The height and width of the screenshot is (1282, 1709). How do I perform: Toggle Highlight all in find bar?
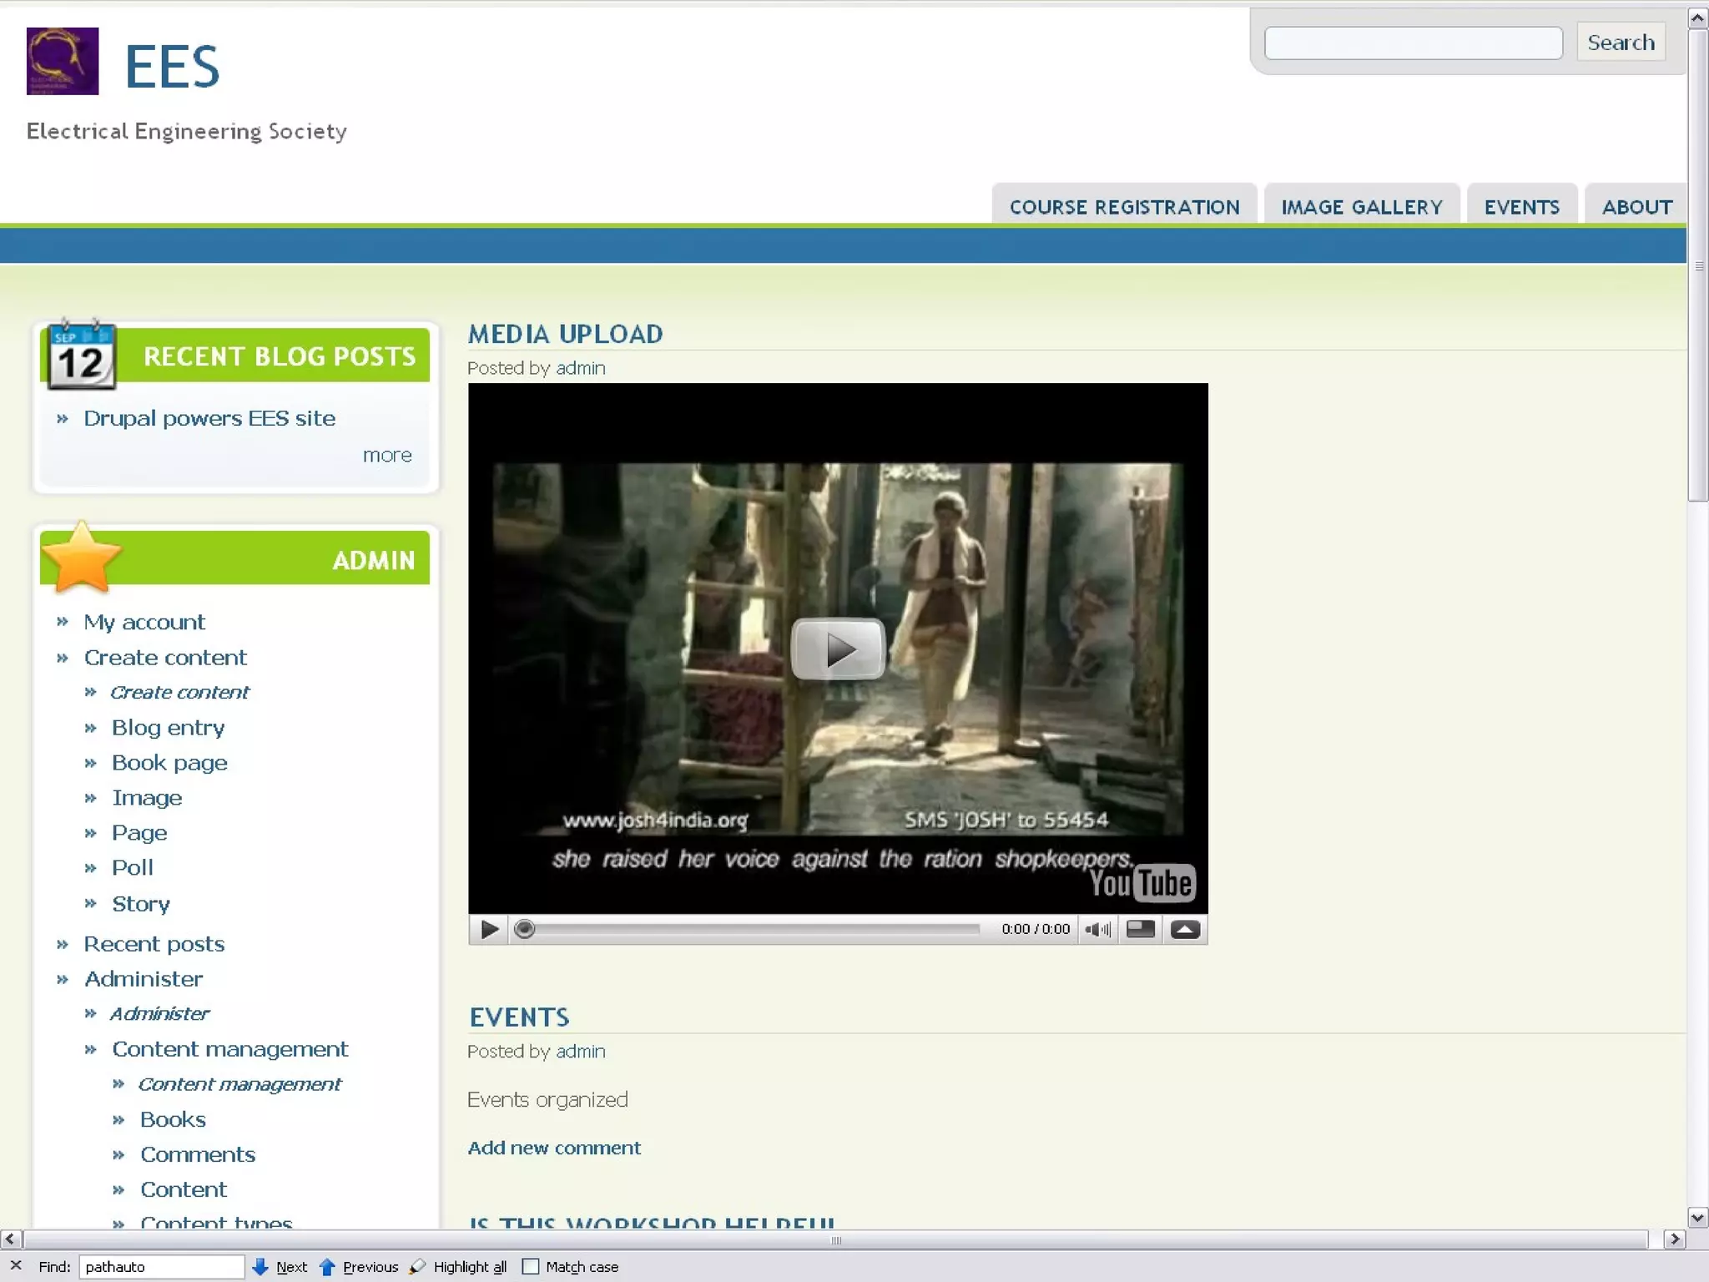[x=459, y=1266]
